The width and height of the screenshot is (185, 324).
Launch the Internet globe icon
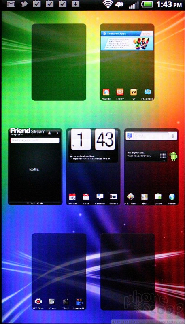(172, 196)
